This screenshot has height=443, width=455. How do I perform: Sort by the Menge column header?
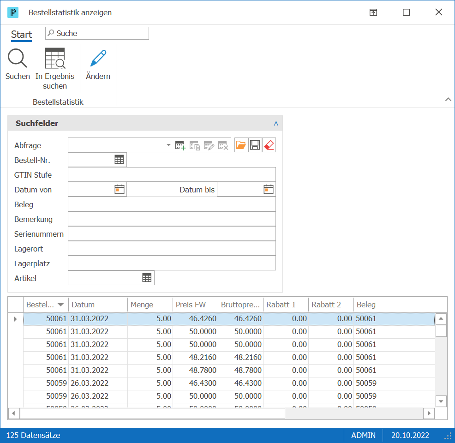click(150, 305)
